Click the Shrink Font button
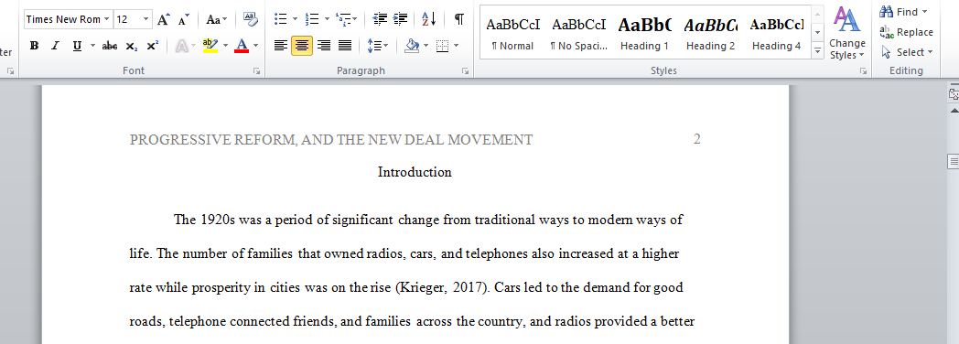The height and width of the screenshot is (344, 959). point(184,19)
